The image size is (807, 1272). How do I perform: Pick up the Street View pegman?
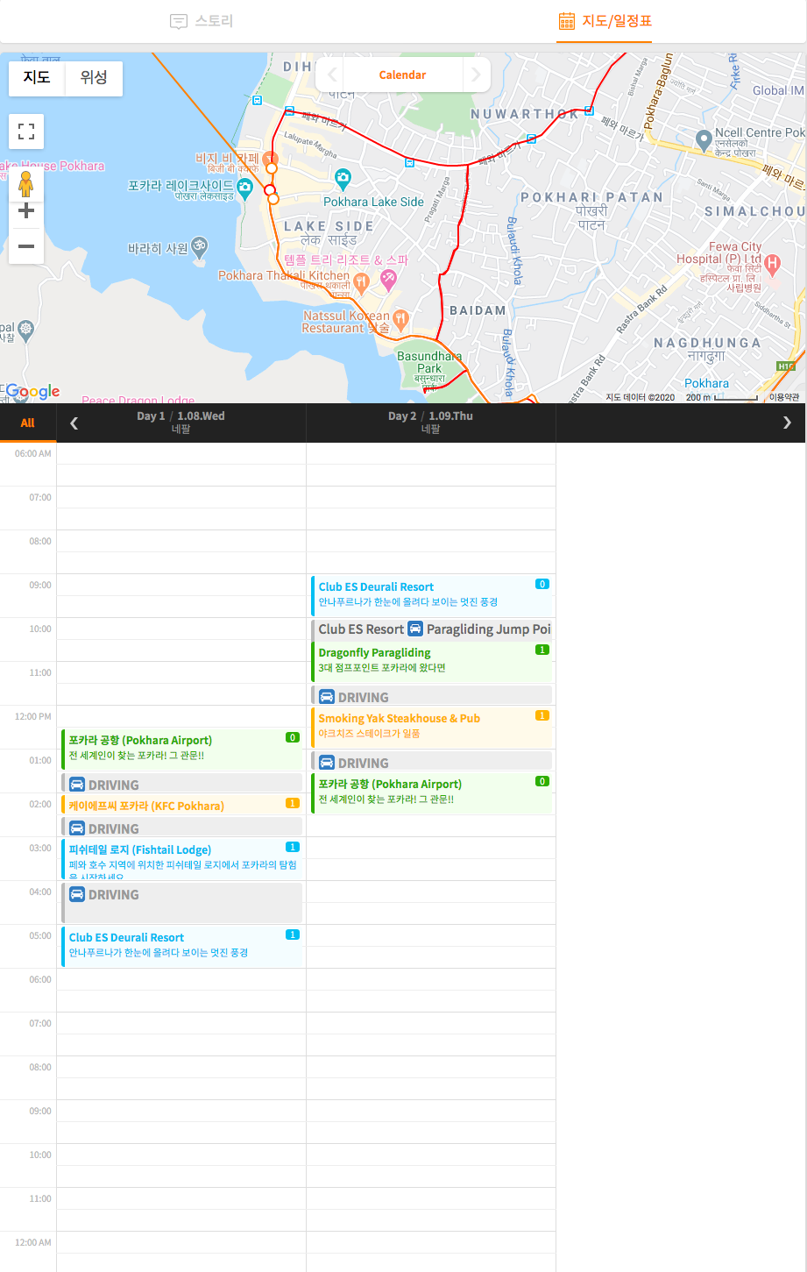[x=26, y=184]
